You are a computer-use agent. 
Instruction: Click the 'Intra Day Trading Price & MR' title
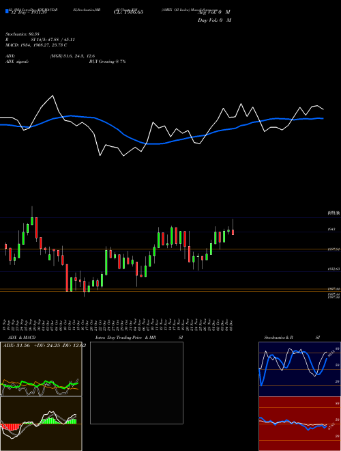(x=125, y=338)
